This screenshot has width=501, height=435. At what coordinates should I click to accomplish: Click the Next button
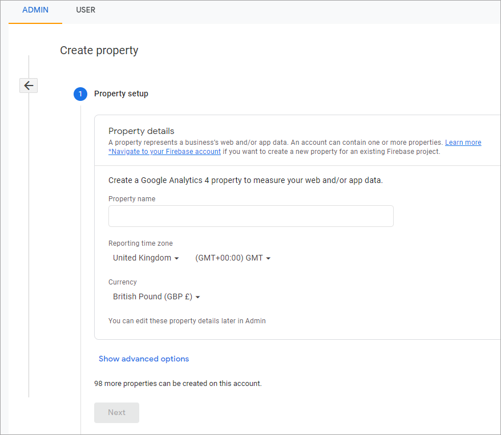coord(116,412)
